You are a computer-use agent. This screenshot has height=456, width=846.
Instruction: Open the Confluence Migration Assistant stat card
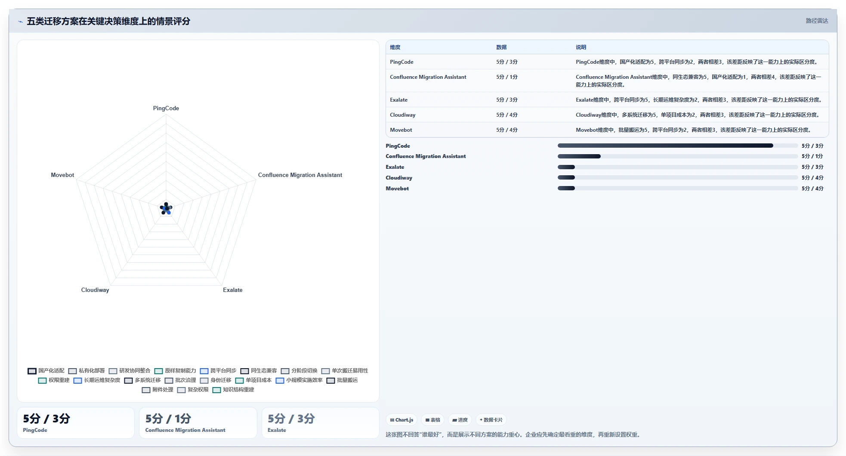(198, 423)
